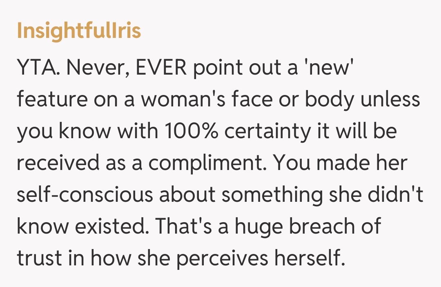
Task: Click the word 'feature' starting second line
Action: [x=51, y=99]
